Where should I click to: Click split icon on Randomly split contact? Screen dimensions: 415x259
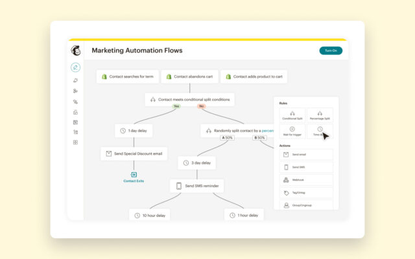[x=209, y=131]
